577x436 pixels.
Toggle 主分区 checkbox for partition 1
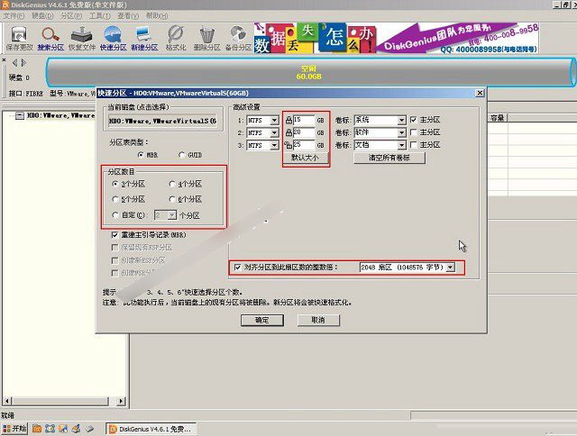(414, 120)
